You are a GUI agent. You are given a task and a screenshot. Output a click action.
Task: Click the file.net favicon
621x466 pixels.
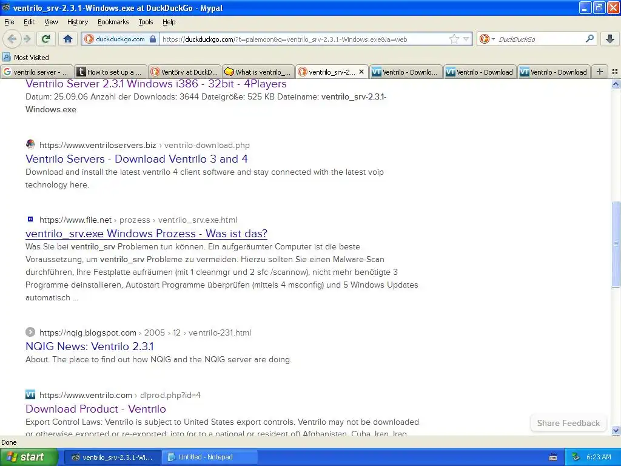pyautogui.click(x=30, y=219)
